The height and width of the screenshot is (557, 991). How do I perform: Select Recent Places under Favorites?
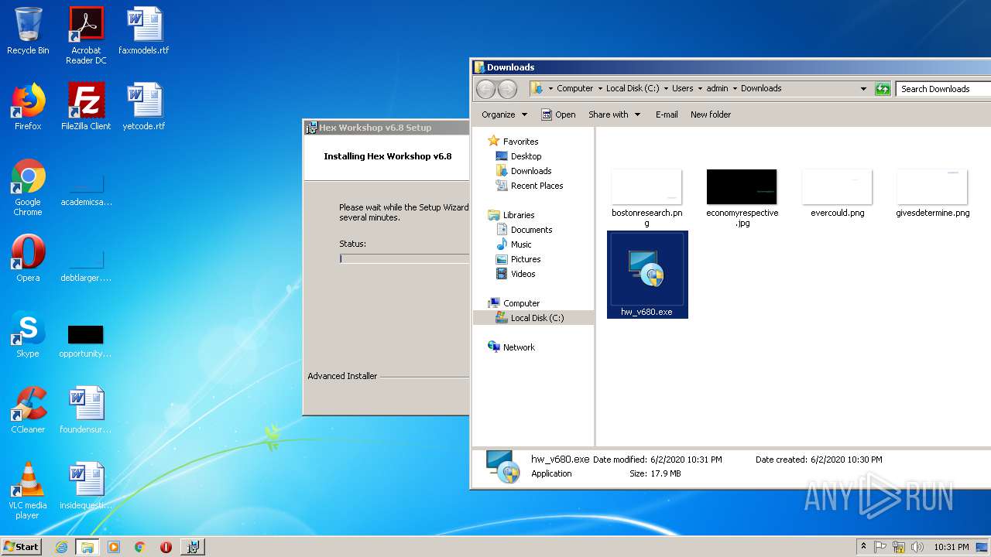click(x=530, y=186)
